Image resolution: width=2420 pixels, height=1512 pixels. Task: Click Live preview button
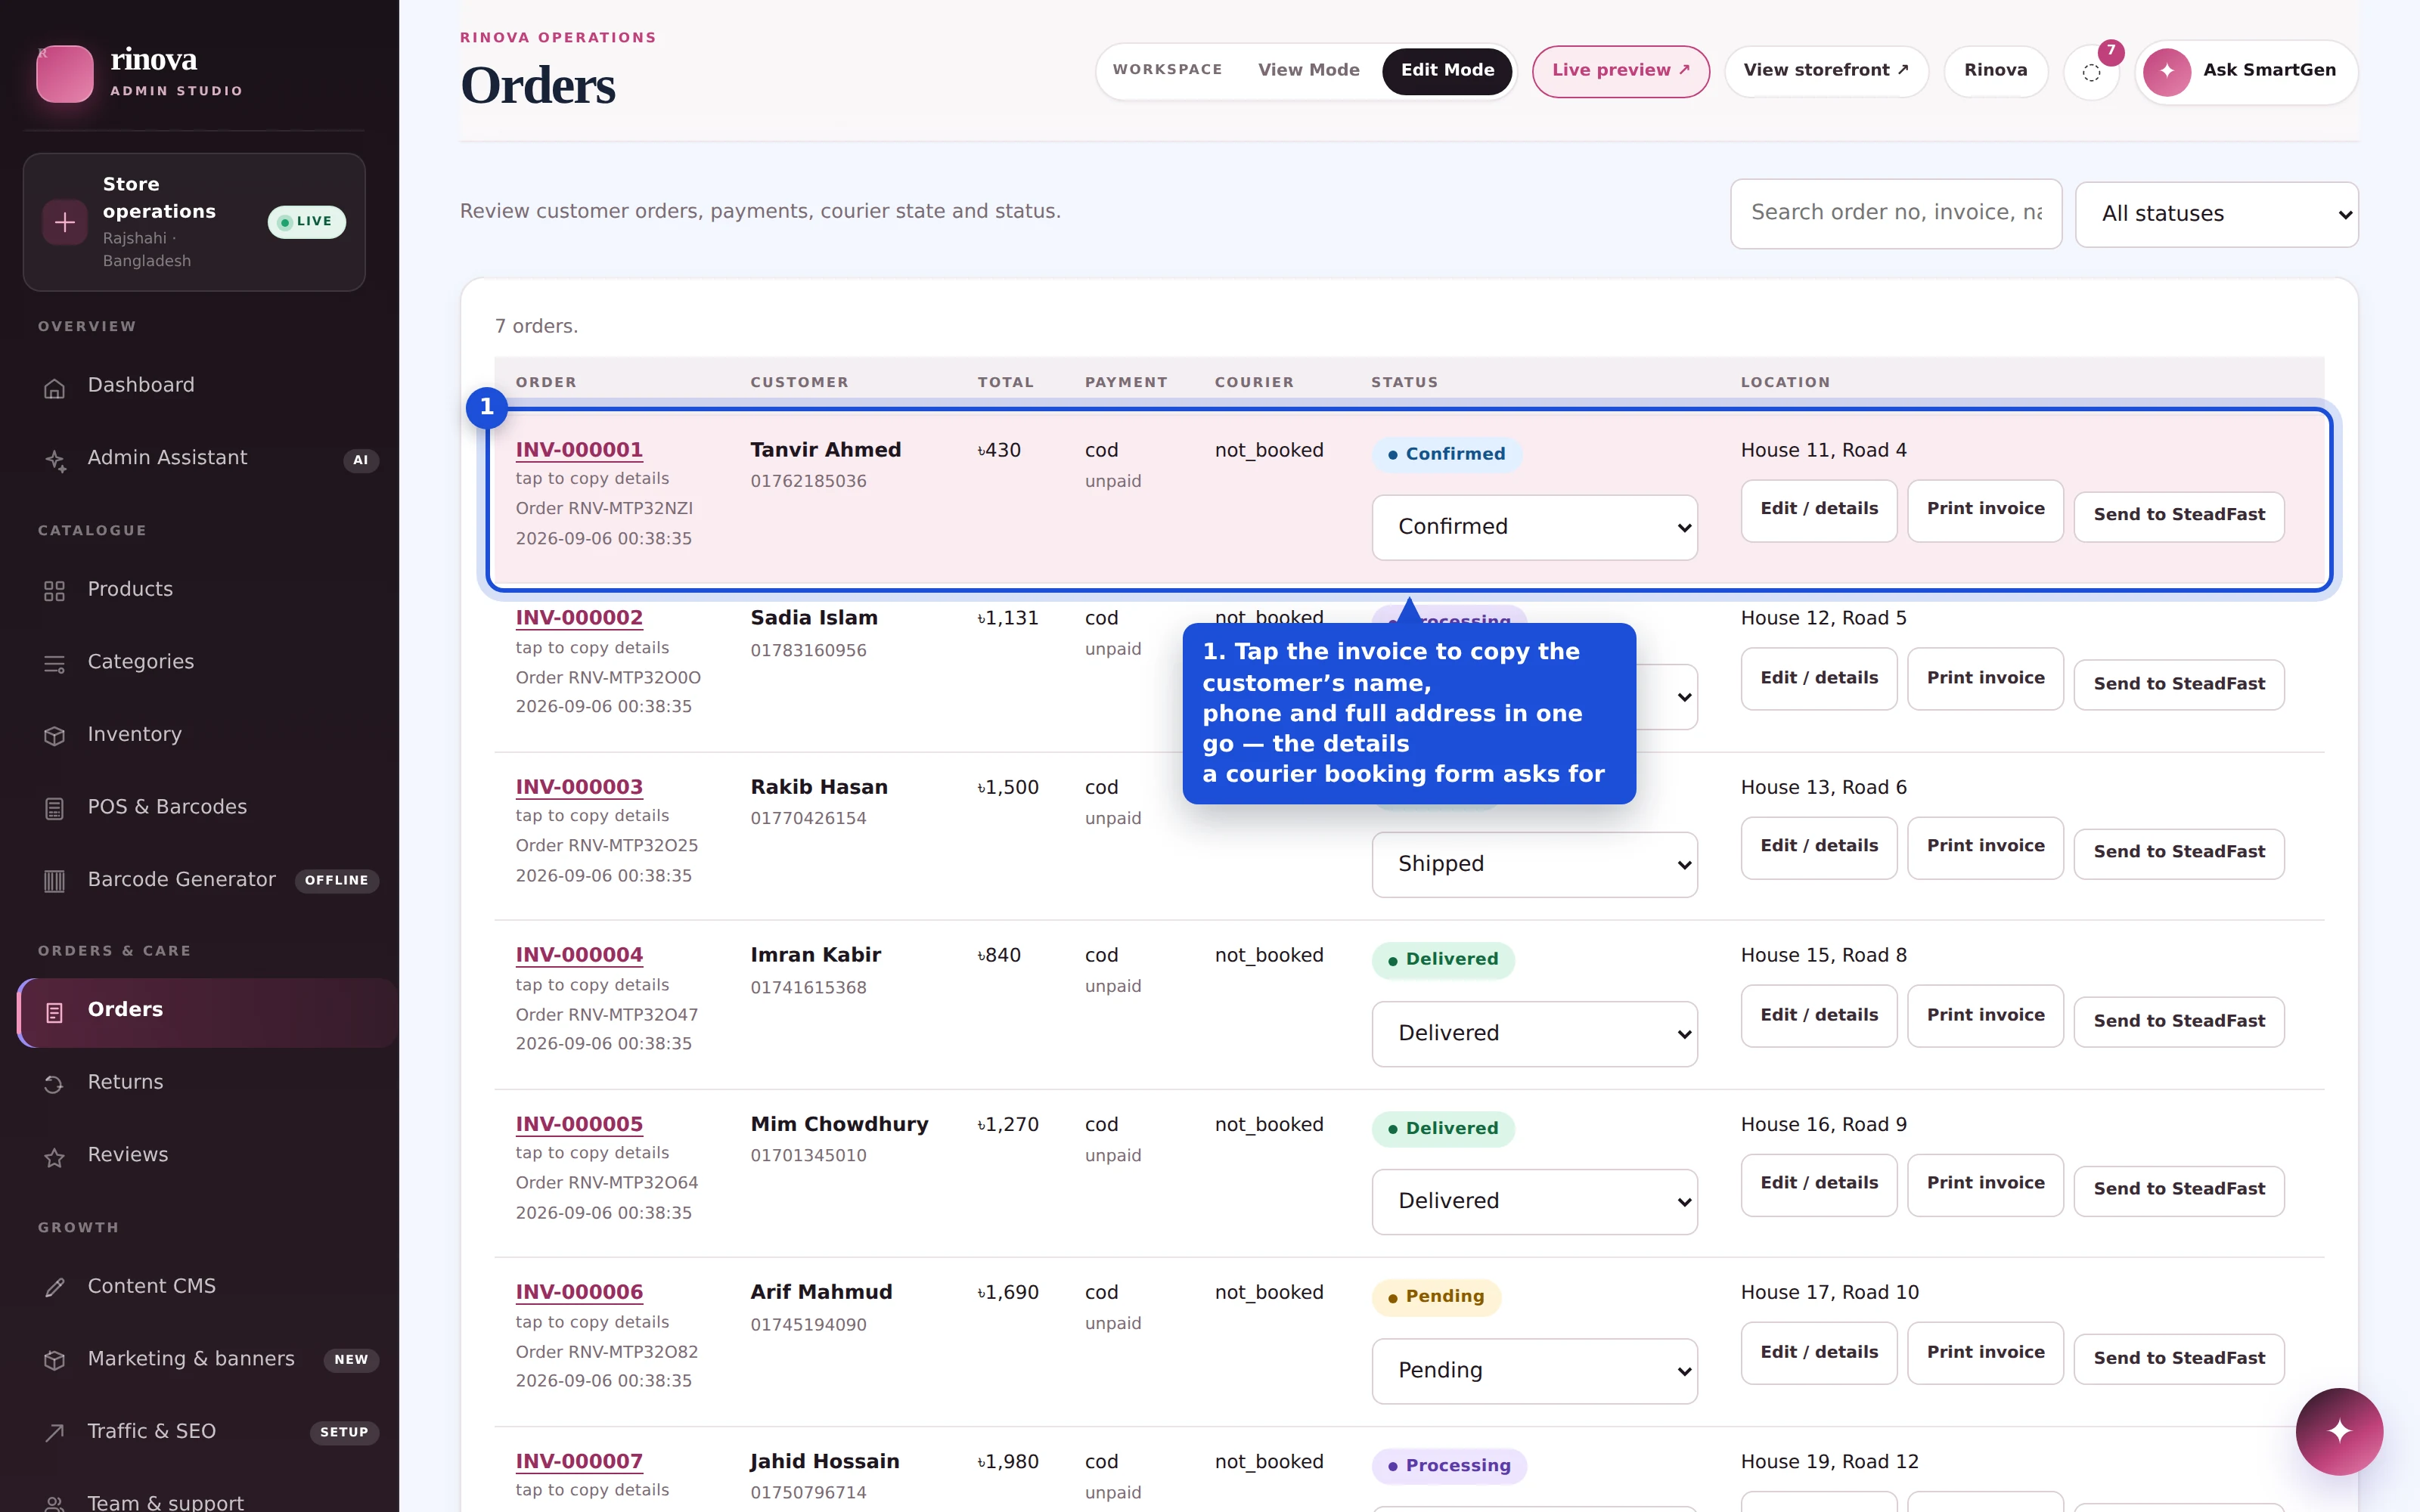[x=1620, y=71]
